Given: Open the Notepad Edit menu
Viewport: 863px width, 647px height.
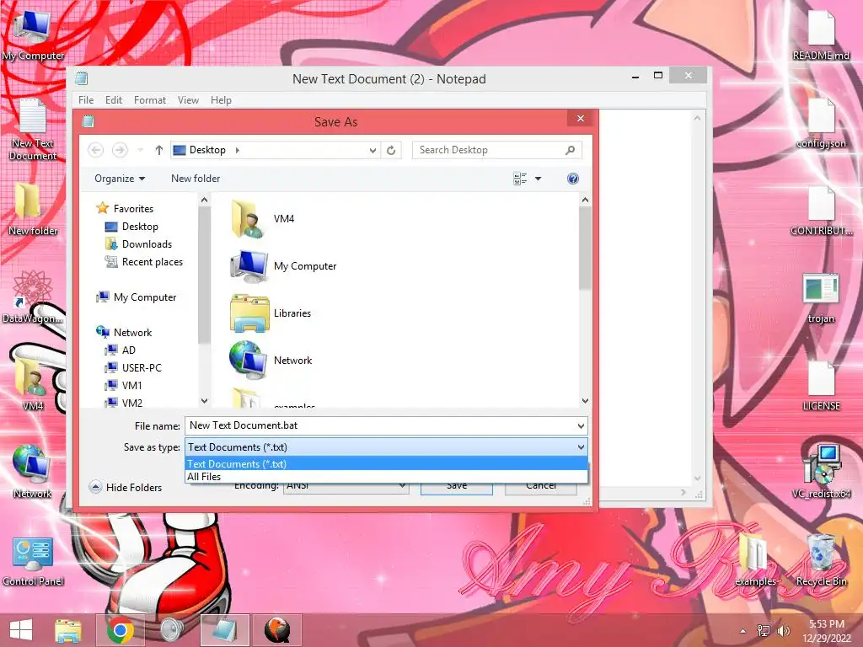Looking at the screenshot, I should 114,100.
